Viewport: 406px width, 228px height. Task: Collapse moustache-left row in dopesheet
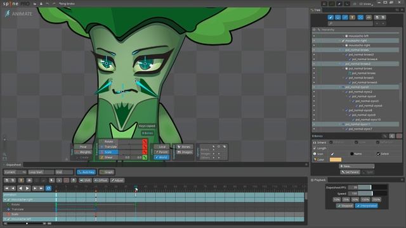coord(5,219)
